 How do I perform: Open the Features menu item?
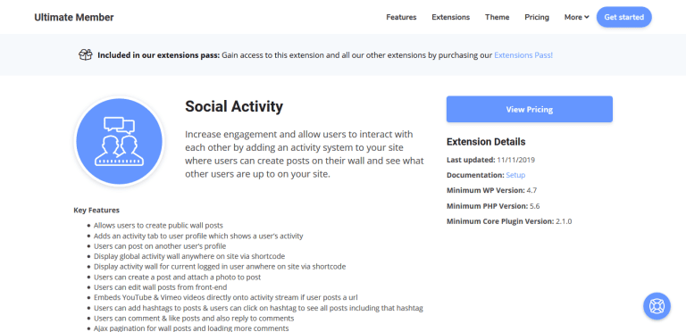(401, 17)
